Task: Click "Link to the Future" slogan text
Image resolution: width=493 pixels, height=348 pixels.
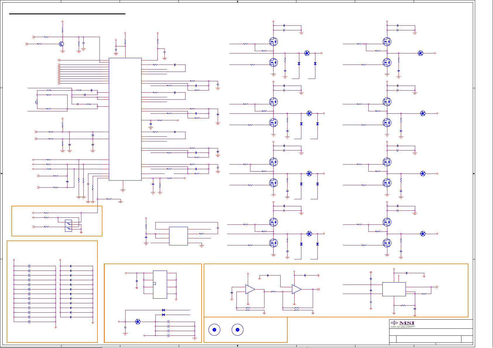Action: tap(403, 327)
